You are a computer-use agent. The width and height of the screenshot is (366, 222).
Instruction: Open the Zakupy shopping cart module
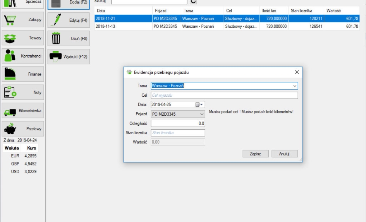click(x=22, y=20)
